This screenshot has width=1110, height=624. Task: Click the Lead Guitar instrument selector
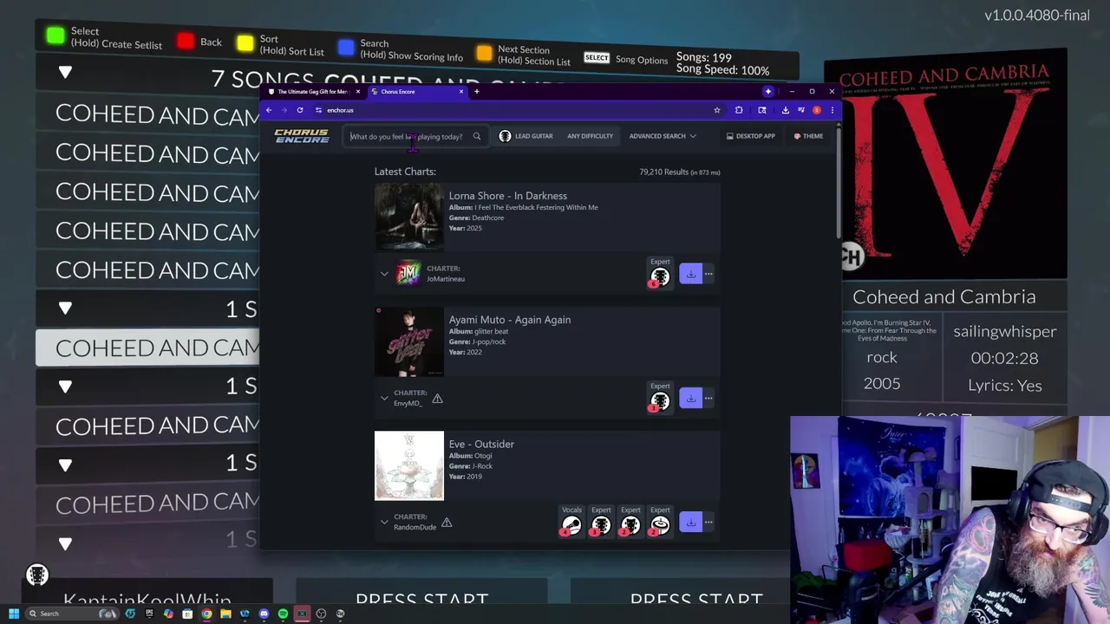(526, 136)
